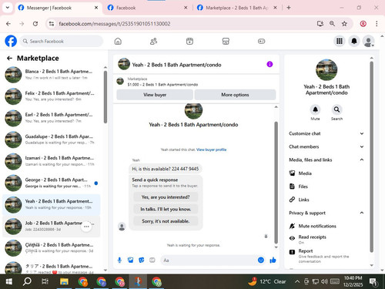Open George's unread apartment conversation
Viewport: 385px width, 289px height.
52,183
